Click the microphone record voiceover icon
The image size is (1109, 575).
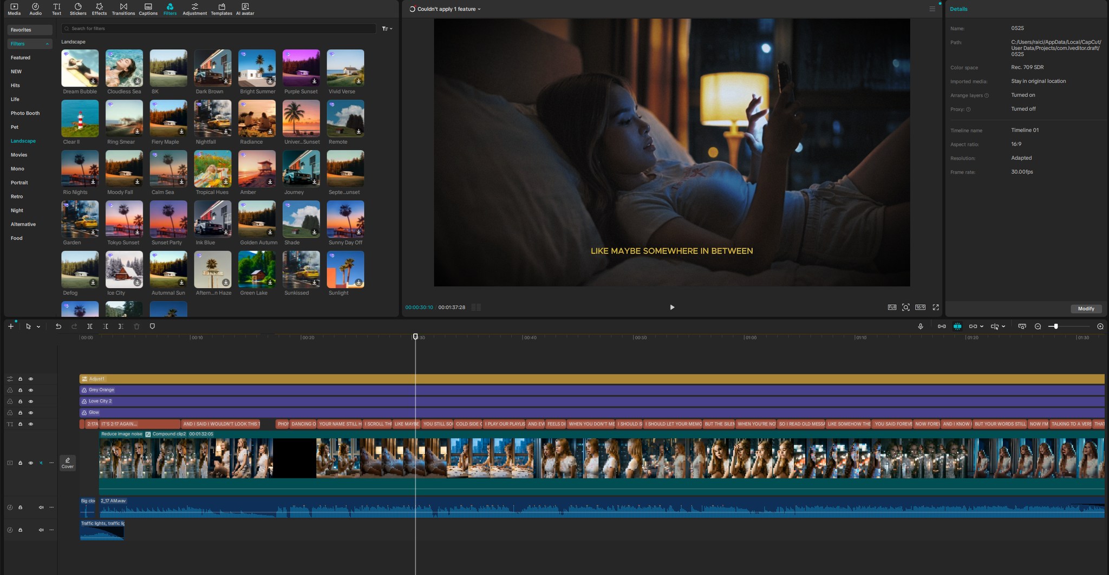(x=921, y=326)
